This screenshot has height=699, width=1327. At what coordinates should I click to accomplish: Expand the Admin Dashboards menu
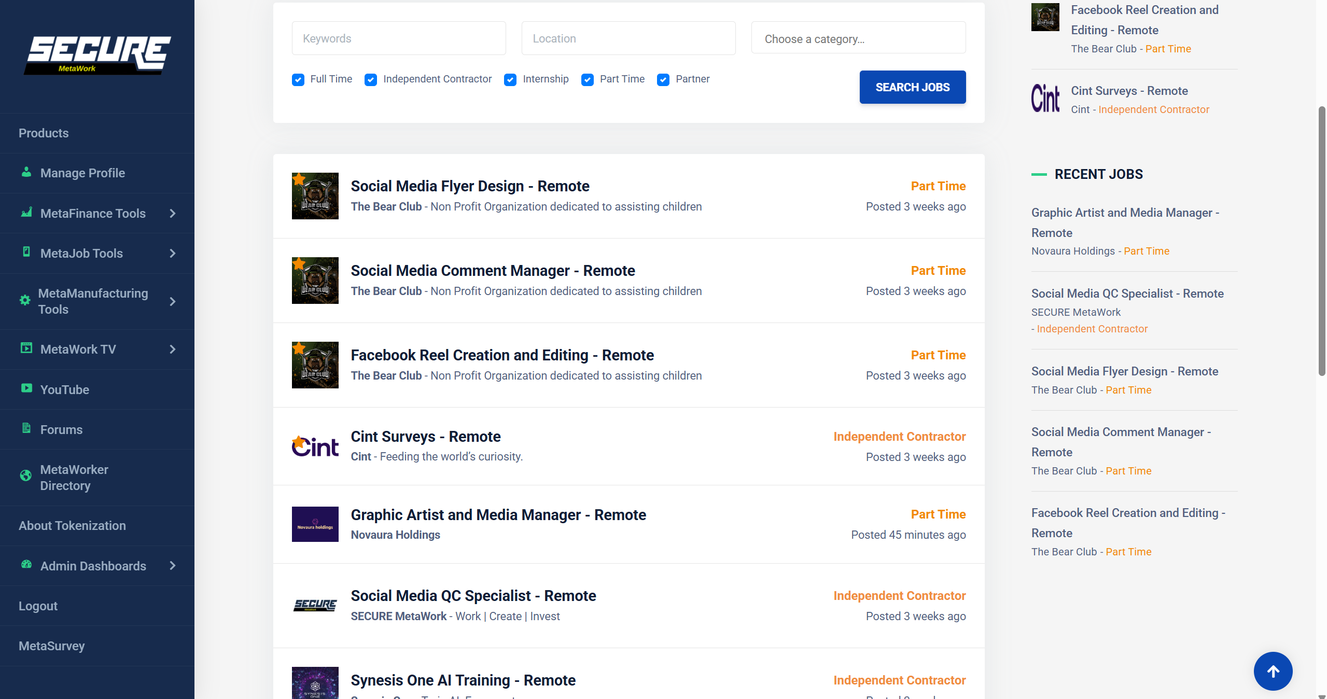tap(93, 566)
